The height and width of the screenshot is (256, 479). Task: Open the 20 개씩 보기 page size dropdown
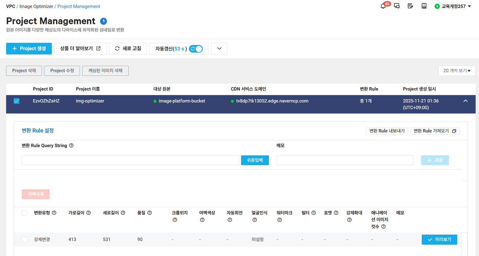[457, 71]
